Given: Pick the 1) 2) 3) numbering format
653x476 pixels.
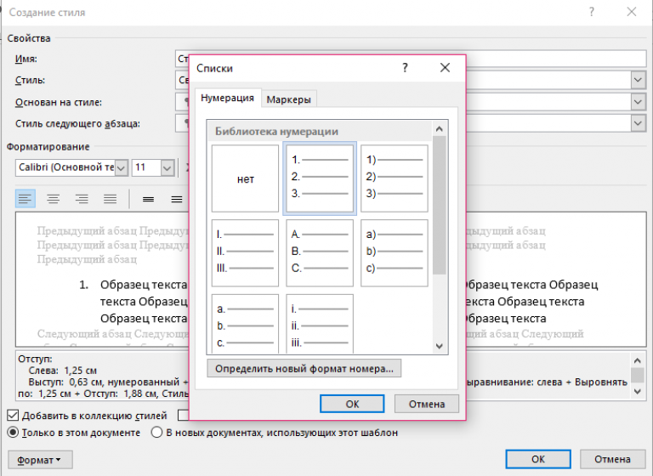Looking at the screenshot, I should [394, 178].
